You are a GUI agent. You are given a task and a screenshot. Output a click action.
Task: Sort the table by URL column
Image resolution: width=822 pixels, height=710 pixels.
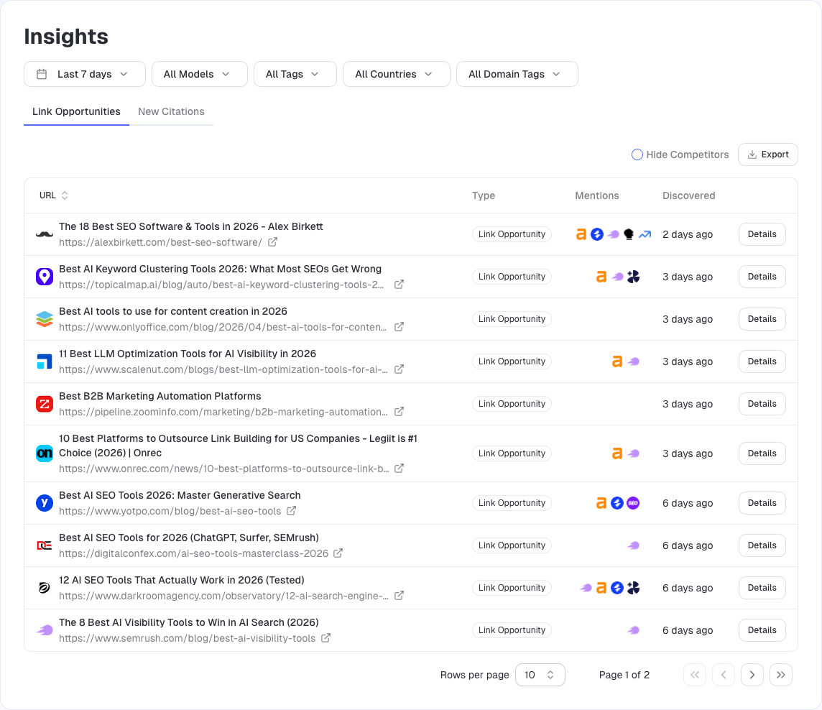point(53,195)
